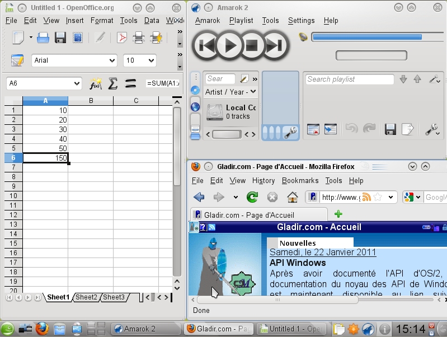Open the Format menu in OpenOffice
This screenshot has height=337, width=447.
pyautogui.click(x=102, y=21)
